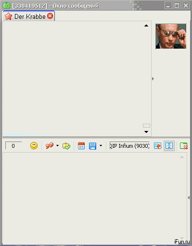
Task: Click the contact avatar photo
Action: point(171,36)
